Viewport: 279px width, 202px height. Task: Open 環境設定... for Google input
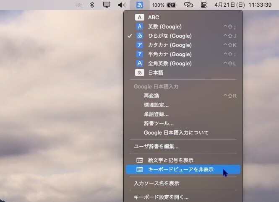click(x=183, y=105)
